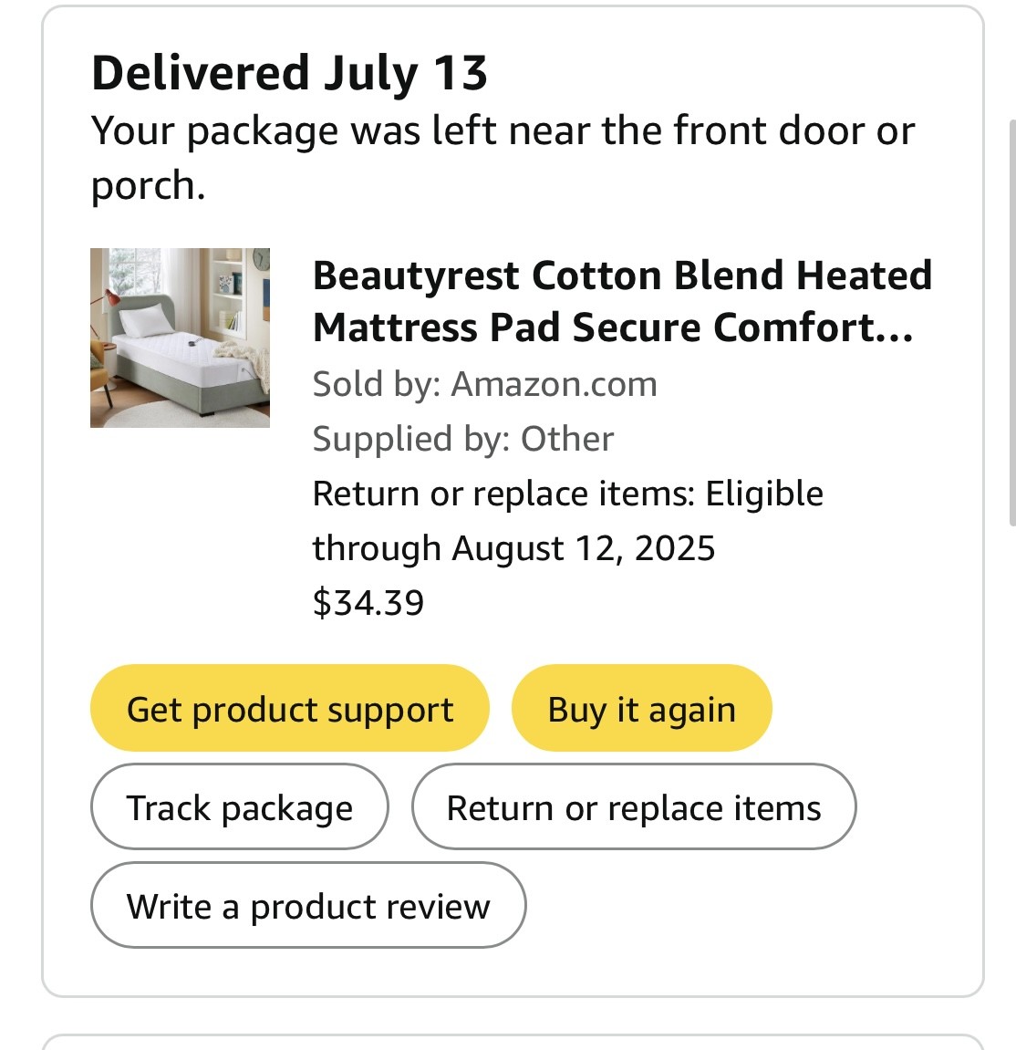
Task: Tap the Buy it again button
Action: 641,708
